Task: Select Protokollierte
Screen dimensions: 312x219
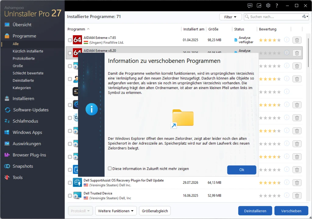Action: 24,59
